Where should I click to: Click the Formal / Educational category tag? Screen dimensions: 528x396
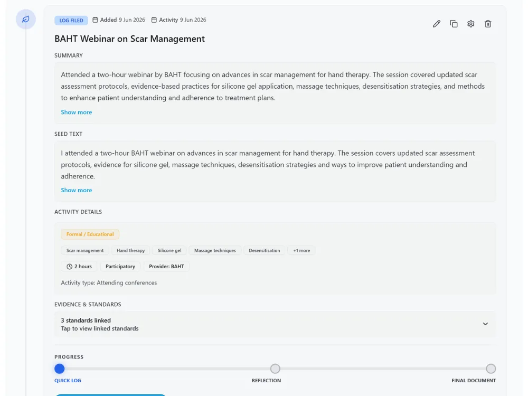point(90,234)
